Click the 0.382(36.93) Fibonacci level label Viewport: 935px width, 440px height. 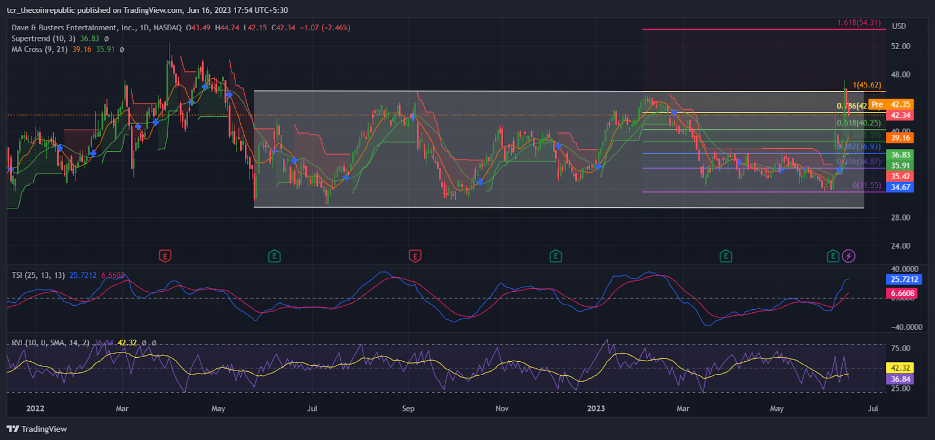pyautogui.click(x=858, y=147)
